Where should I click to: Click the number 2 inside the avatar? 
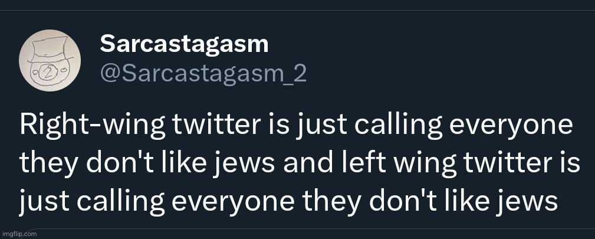coord(49,70)
